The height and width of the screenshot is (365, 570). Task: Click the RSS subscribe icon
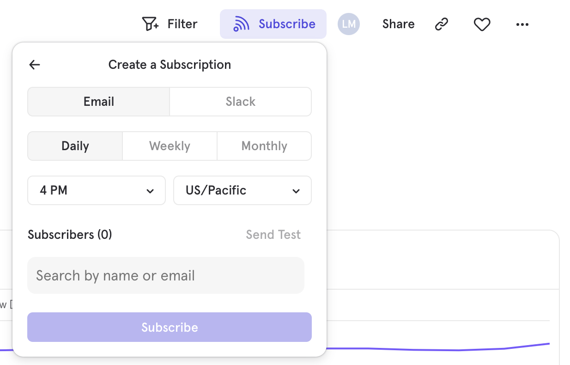click(242, 24)
